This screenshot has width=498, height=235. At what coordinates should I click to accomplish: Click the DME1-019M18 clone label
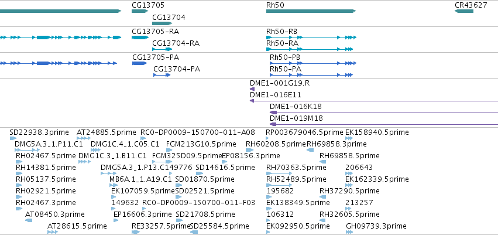point(296,118)
